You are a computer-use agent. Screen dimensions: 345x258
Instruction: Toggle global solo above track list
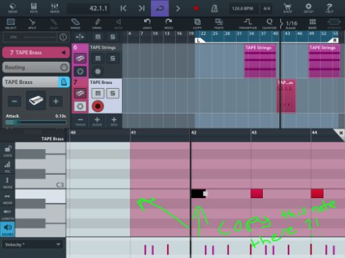[x=112, y=37]
